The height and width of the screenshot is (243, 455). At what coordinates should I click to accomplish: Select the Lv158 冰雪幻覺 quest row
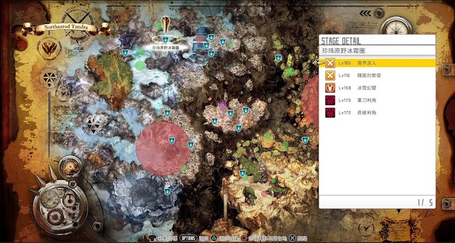[x=377, y=88]
